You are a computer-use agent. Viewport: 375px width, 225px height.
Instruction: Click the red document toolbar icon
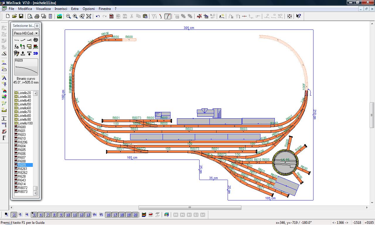coord(111,16)
